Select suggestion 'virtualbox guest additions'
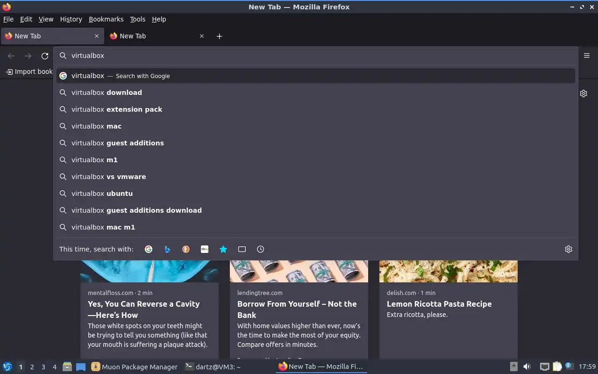The height and width of the screenshot is (374, 598). [315, 143]
